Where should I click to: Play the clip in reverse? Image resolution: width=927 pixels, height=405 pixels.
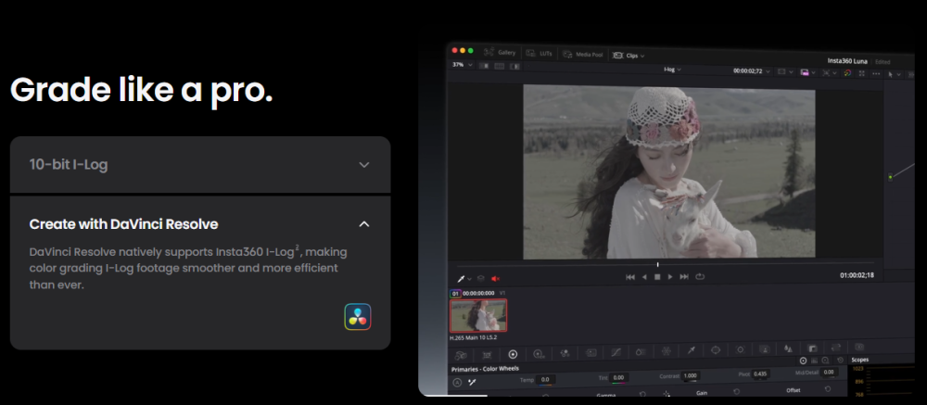click(644, 277)
